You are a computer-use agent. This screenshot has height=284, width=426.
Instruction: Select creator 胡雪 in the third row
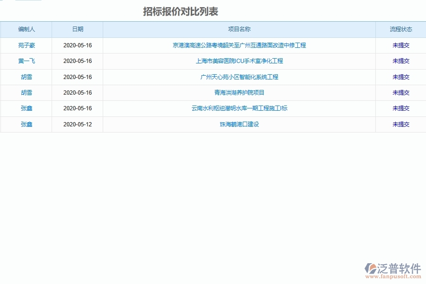27,77
